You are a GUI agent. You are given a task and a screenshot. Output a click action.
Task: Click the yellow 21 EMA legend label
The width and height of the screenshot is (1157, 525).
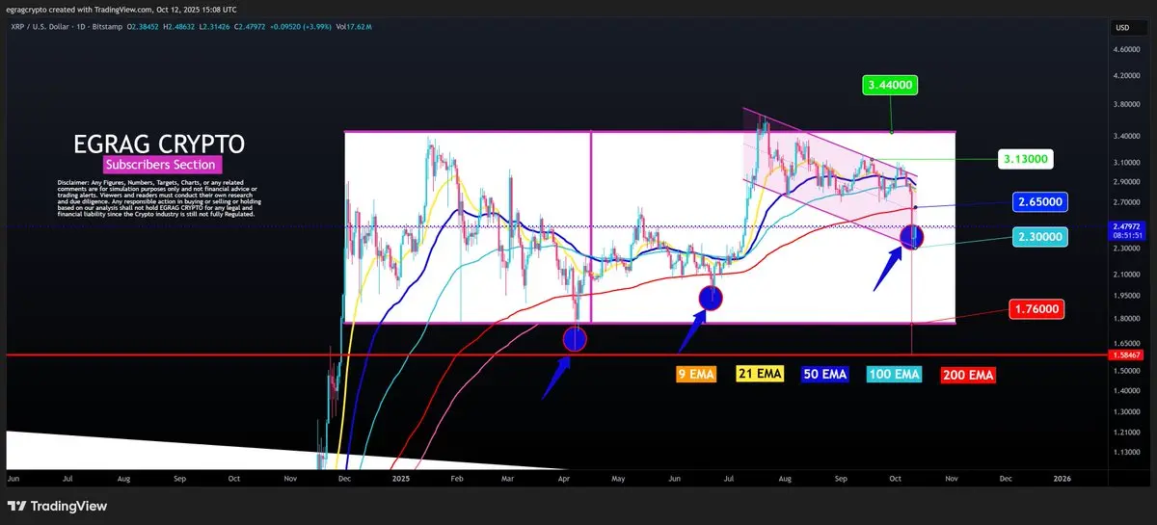click(x=762, y=374)
